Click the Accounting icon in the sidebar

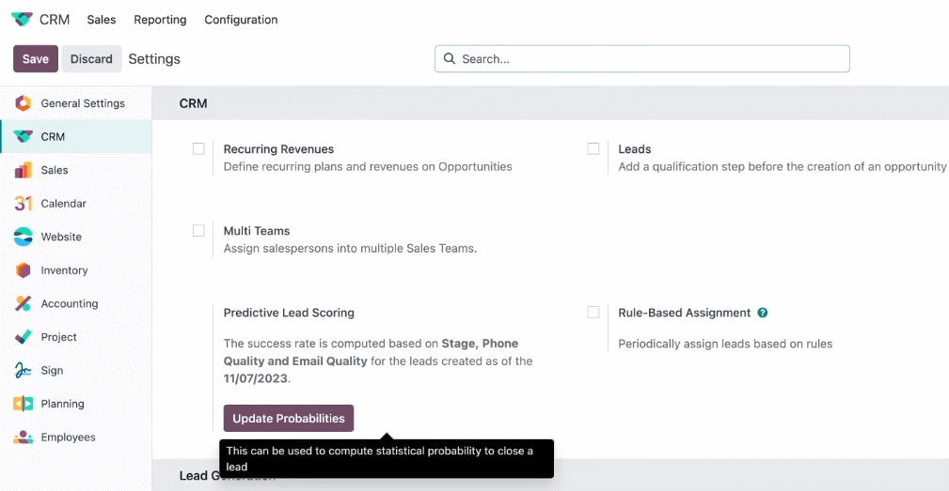[x=23, y=304]
